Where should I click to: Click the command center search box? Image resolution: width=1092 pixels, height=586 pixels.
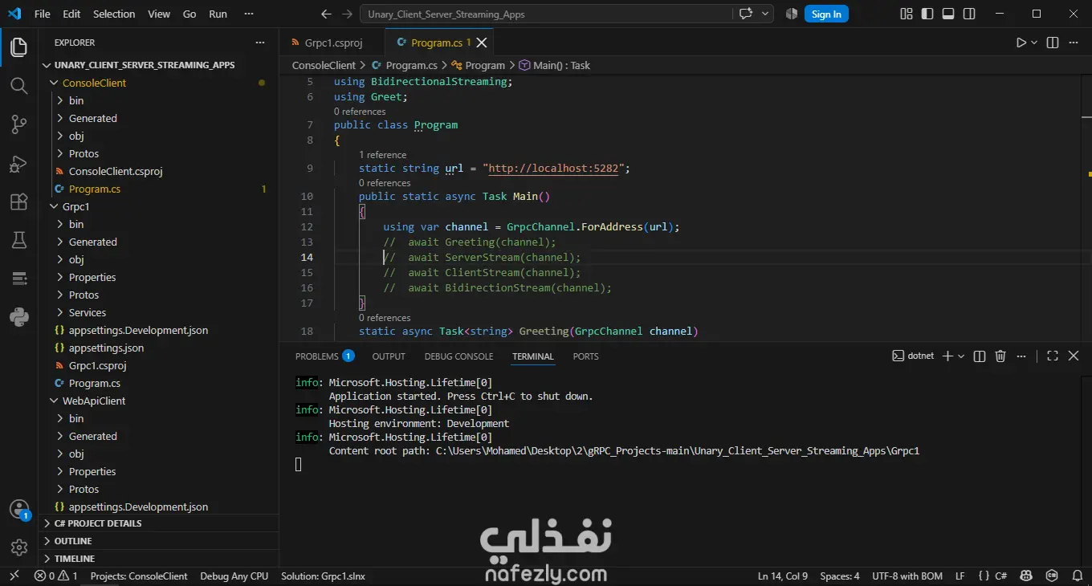[x=546, y=14]
